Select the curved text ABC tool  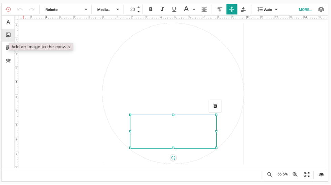8,61
